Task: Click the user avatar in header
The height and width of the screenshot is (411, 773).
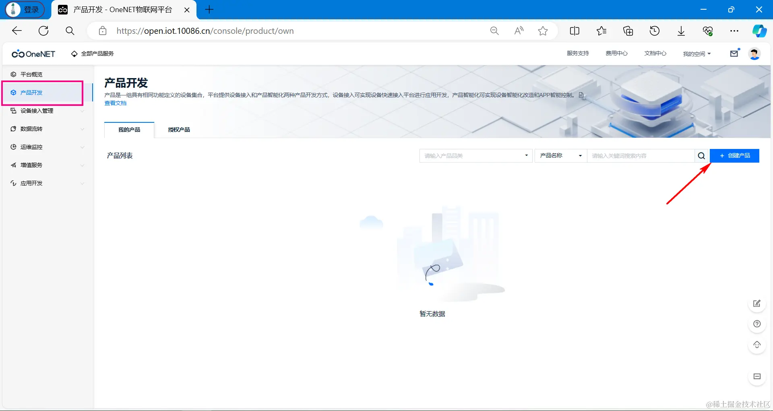Action: 754,53
